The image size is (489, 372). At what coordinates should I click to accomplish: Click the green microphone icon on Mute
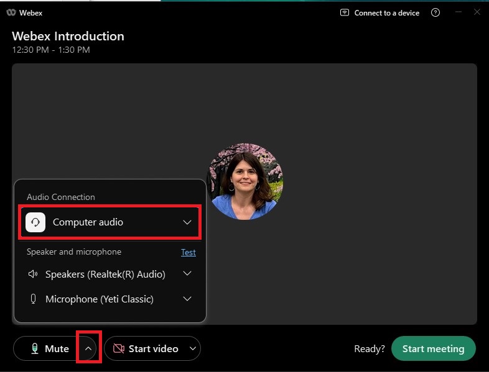click(x=35, y=348)
